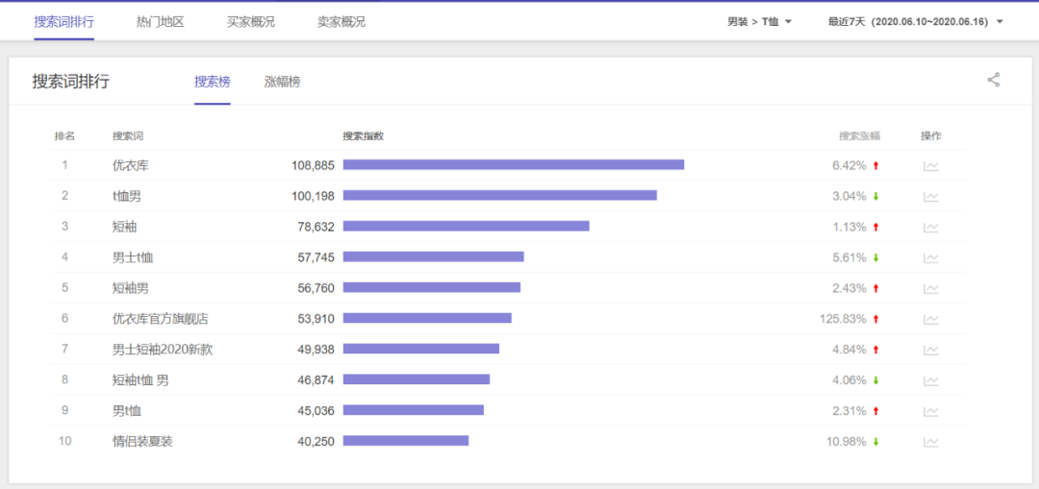Click trend chart icon for 情侣装夏装
The height and width of the screenshot is (489, 1039).
[930, 442]
